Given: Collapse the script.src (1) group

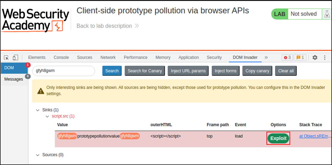Looking at the screenshot, I should point(47,116).
